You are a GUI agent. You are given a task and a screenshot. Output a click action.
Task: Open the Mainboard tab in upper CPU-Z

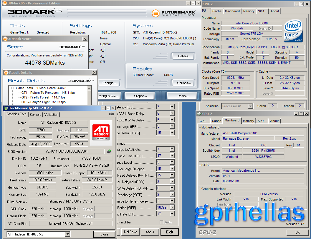pos(232,11)
